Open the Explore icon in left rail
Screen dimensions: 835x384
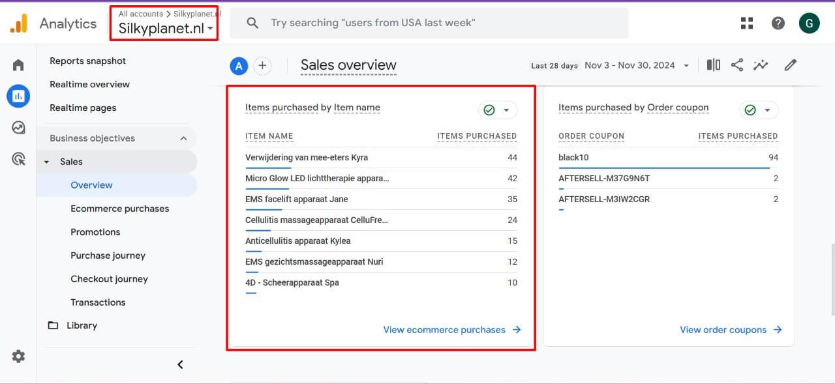coord(18,128)
